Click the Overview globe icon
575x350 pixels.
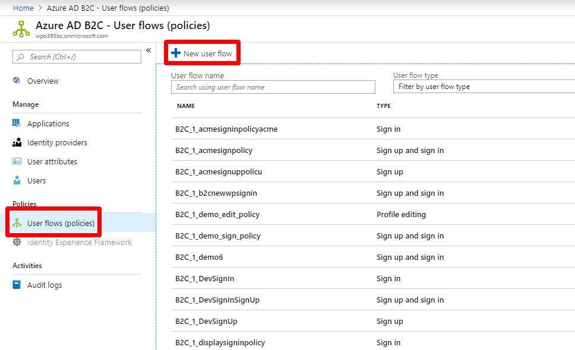click(17, 81)
